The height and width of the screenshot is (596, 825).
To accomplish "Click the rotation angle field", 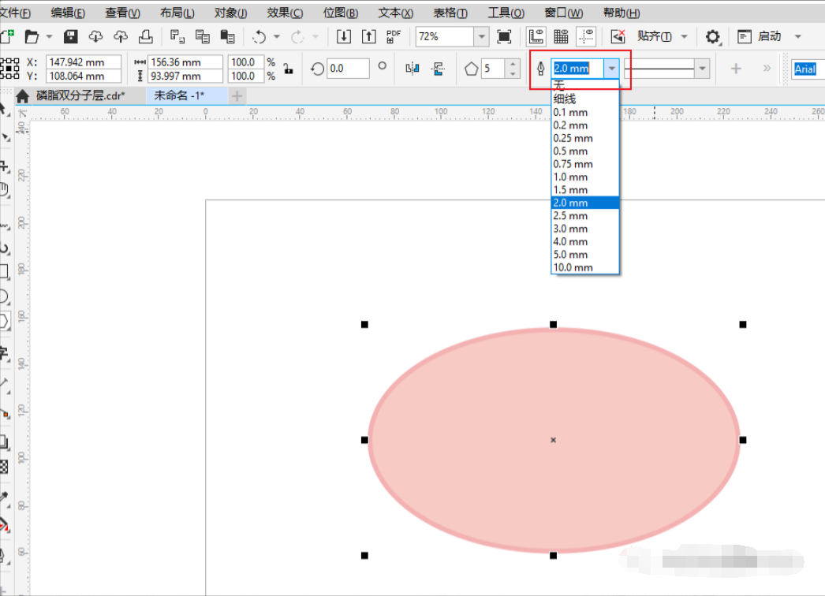I will [348, 69].
